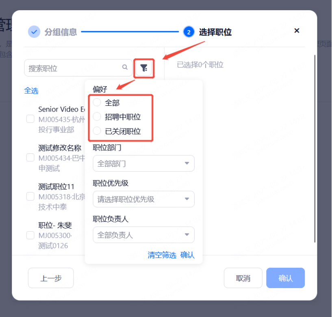Click 确认 in the filter popup
332x317 pixels.
coord(187,255)
